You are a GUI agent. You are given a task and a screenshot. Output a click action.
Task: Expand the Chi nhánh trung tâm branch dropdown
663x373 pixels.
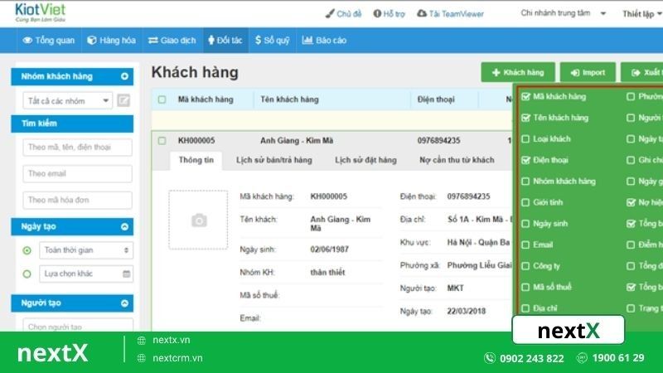click(563, 13)
